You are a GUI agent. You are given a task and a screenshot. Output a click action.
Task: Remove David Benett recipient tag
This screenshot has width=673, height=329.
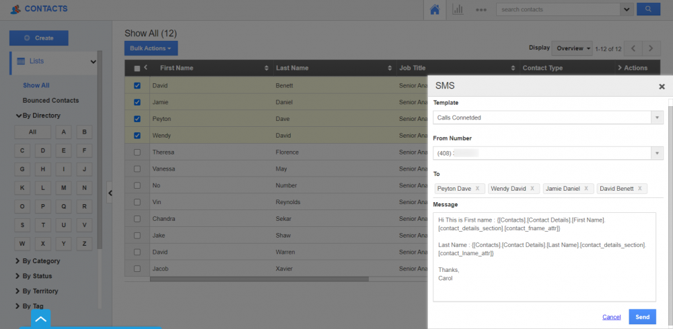pos(639,189)
